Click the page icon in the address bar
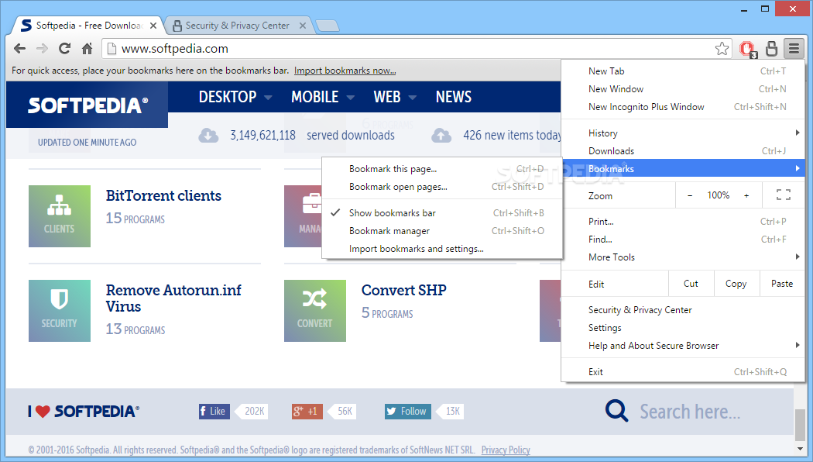This screenshot has height=462, width=813. coord(111,49)
